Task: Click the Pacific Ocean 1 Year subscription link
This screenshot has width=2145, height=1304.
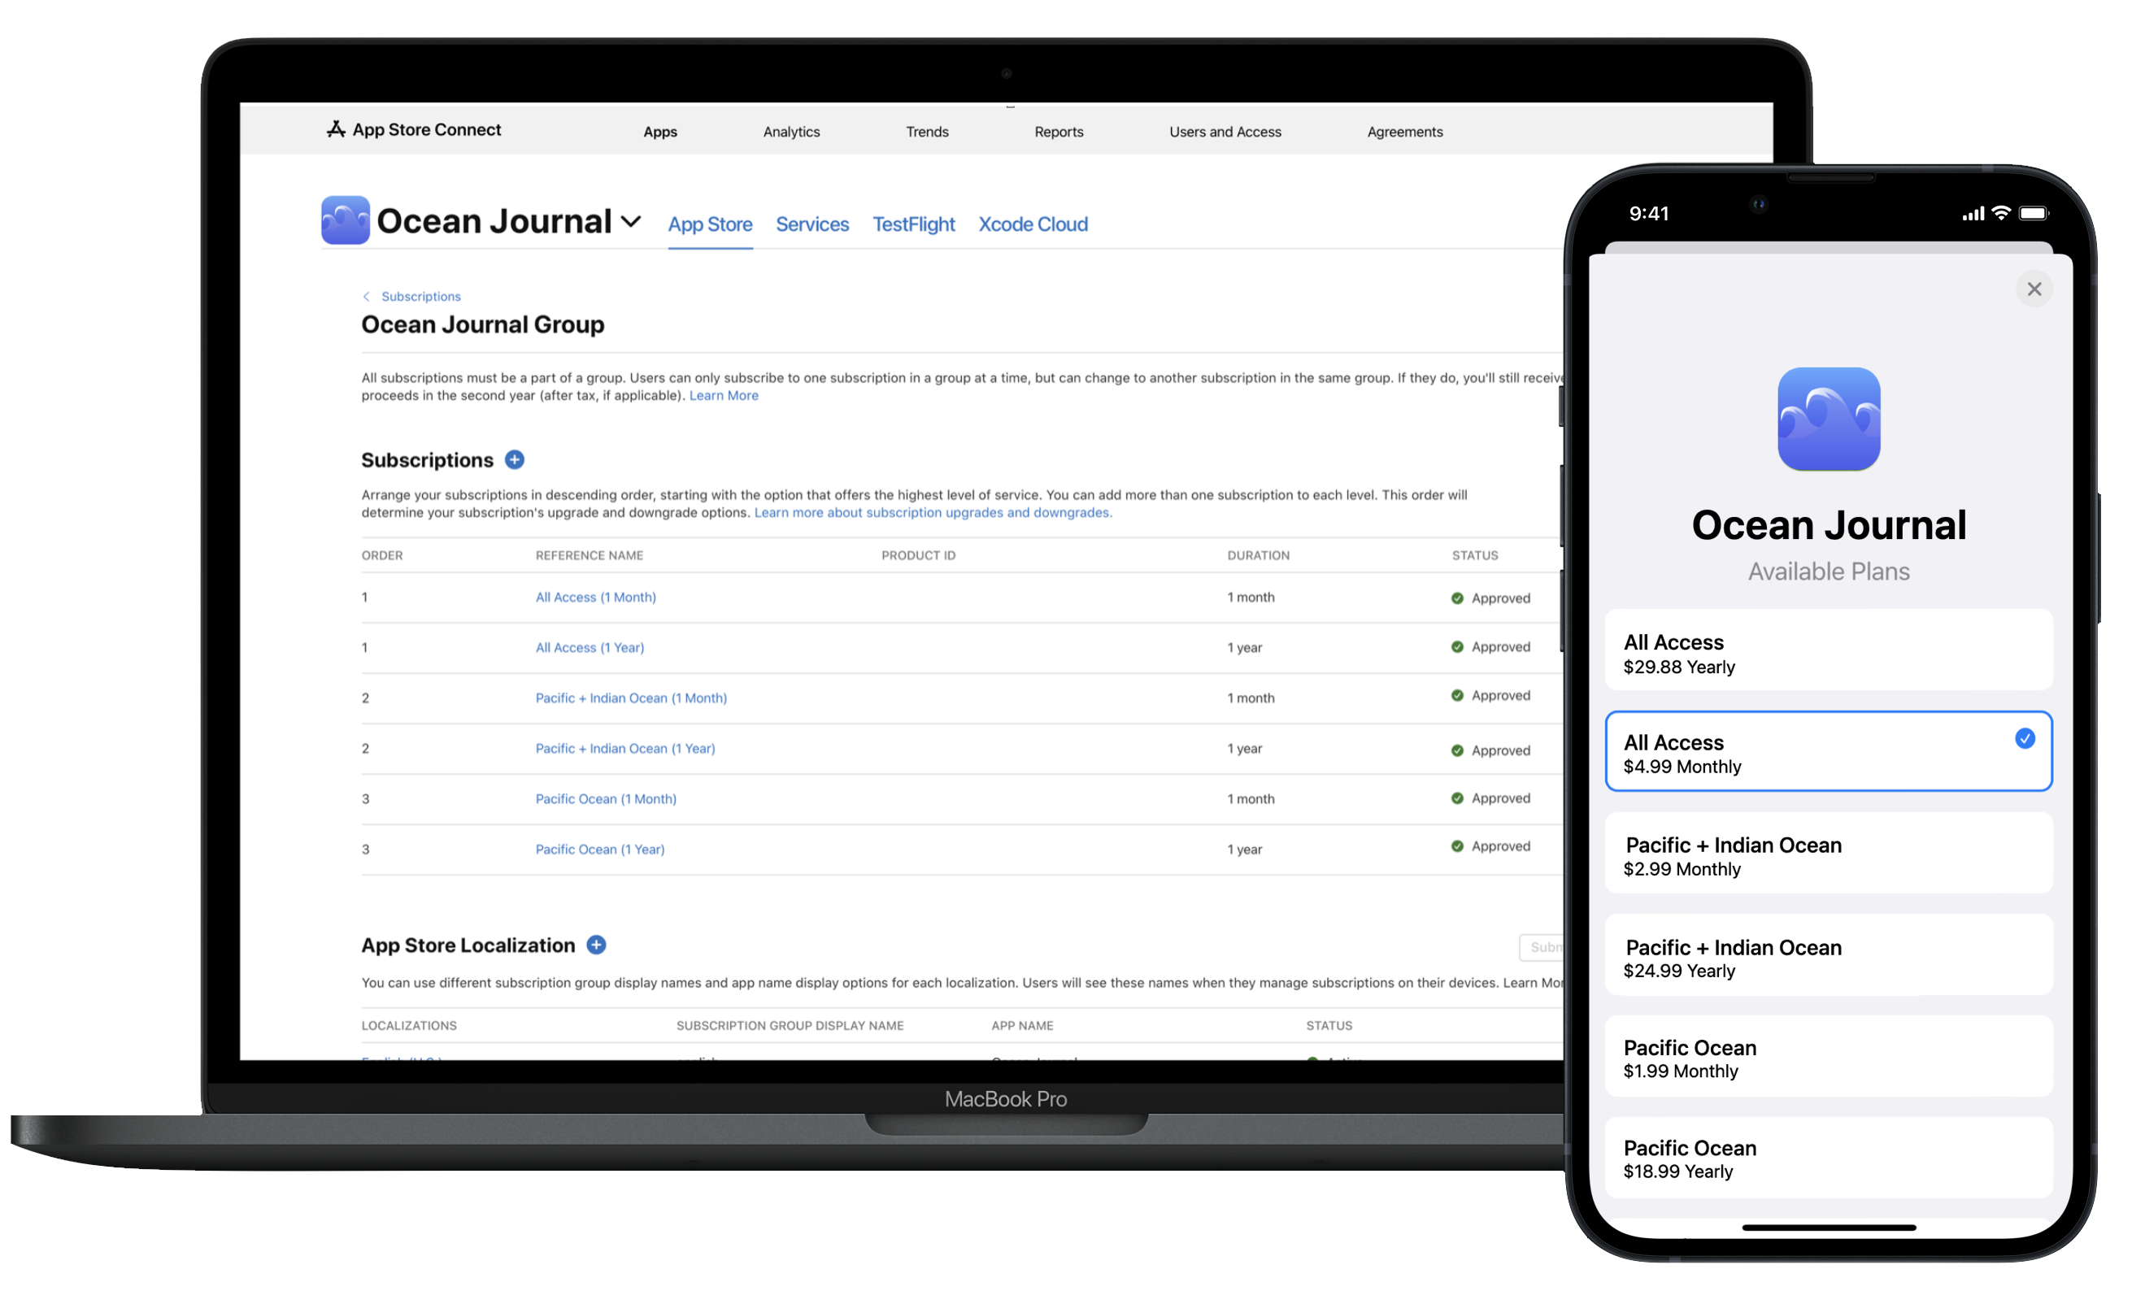Action: click(x=598, y=847)
